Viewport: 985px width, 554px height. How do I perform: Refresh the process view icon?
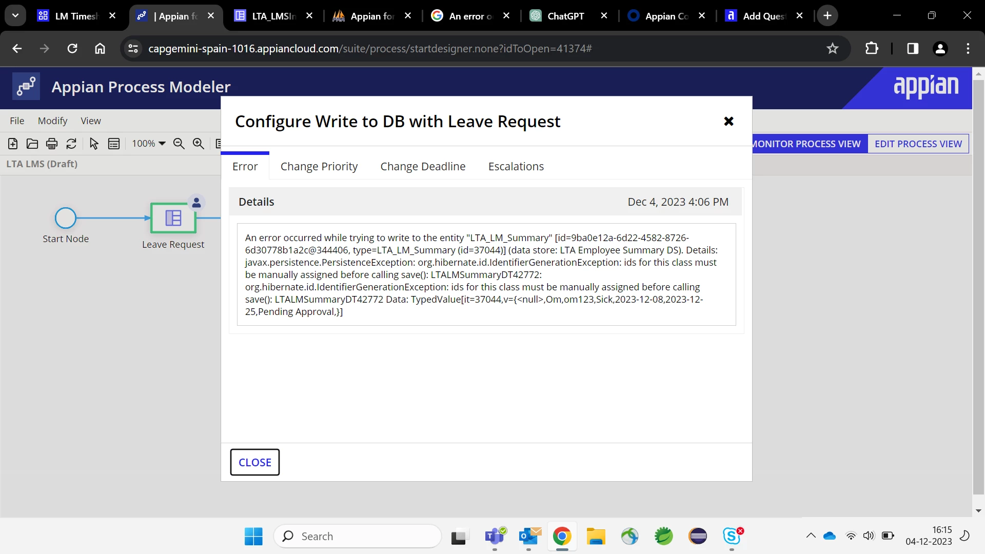[x=71, y=144]
